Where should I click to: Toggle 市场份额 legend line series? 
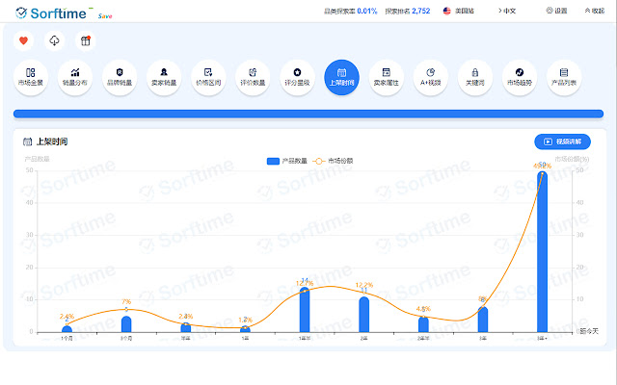coord(334,161)
